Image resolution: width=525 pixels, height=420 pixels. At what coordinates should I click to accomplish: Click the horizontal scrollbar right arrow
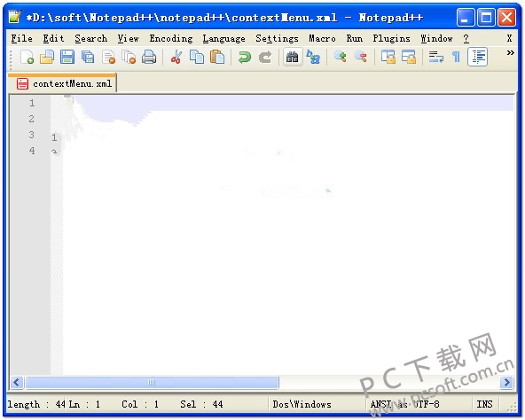[x=506, y=382]
